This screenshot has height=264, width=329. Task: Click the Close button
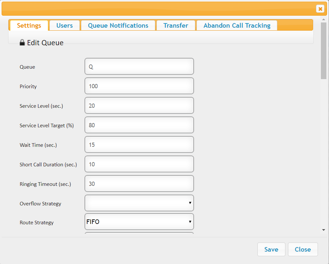(x=303, y=249)
